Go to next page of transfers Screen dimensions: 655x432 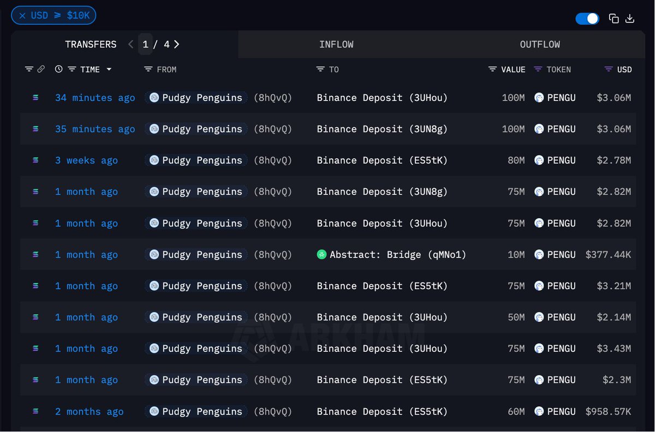(x=176, y=44)
